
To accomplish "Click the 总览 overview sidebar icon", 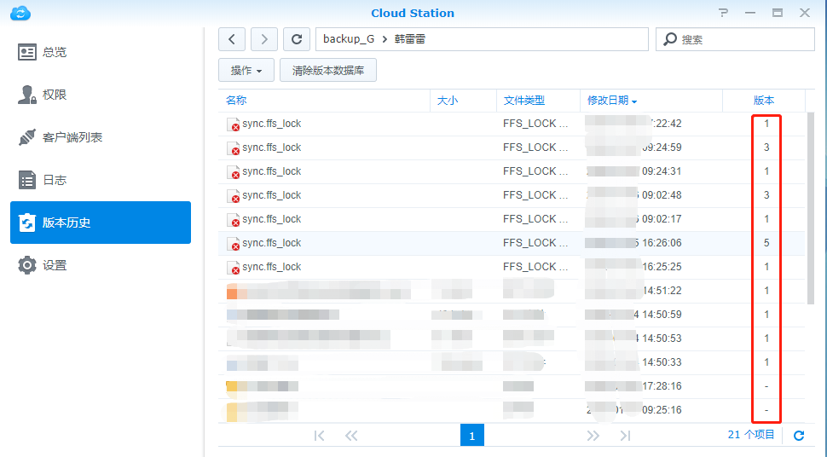I will [x=27, y=52].
